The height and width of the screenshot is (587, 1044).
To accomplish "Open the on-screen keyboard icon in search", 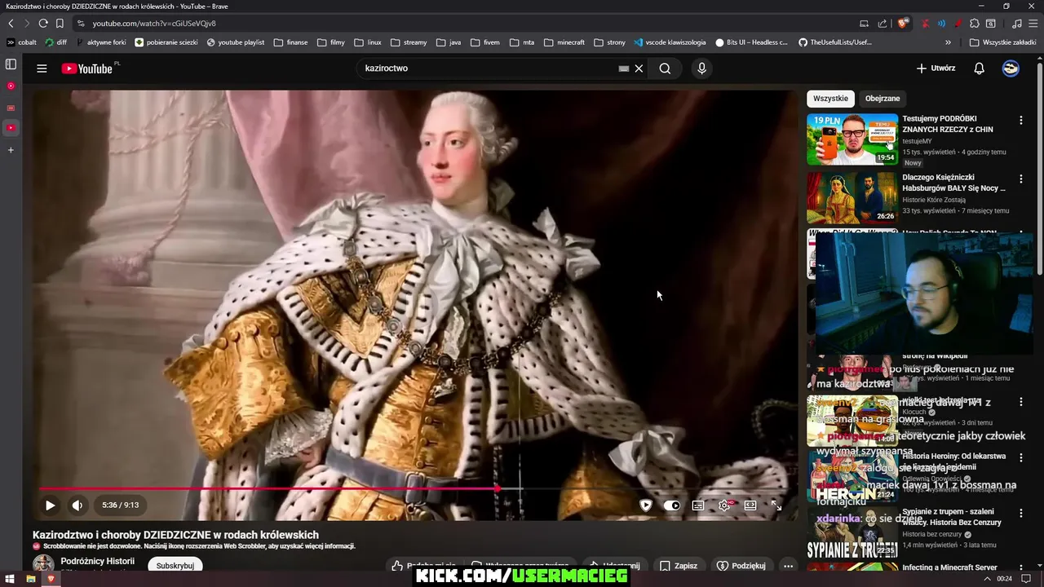I will point(624,68).
